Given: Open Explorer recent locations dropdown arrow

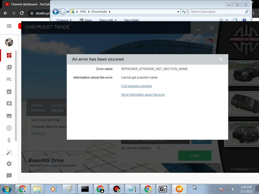Looking at the screenshot, I should (68, 12).
